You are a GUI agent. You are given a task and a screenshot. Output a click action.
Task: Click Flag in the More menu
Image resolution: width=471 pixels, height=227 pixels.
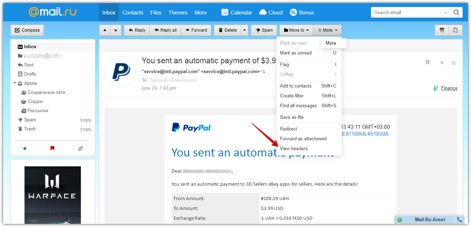[x=285, y=64]
